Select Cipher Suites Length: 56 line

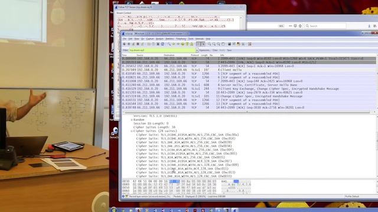[x=154, y=127]
